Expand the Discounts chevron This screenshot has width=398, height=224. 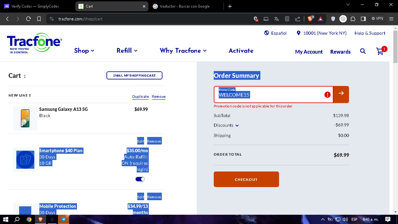[237, 126]
